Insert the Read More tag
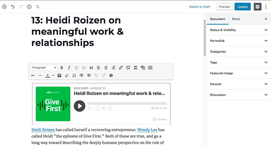The image size is (271, 146). click(x=135, y=68)
